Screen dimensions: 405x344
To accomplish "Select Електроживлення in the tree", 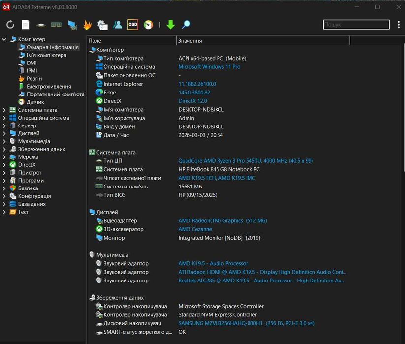I will [49, 87].
